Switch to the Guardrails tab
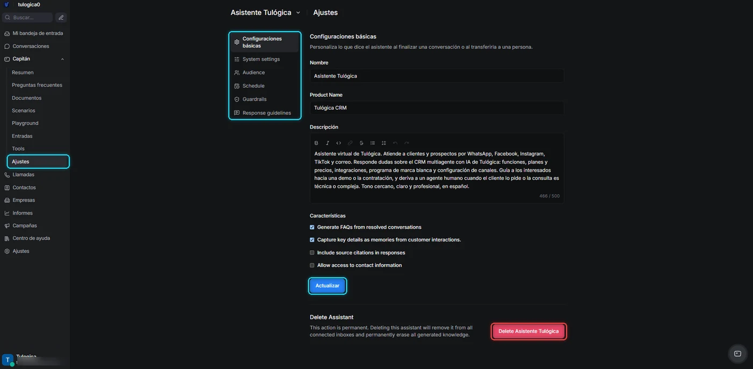Image resolution: width=753 pixels, height=369 pixels. (x=265, y=100)
